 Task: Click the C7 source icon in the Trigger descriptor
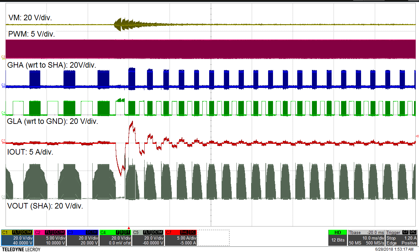pos(405,232)
